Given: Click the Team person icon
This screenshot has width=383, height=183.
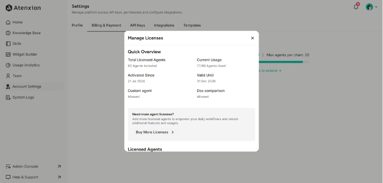Looking at the screenshot, I should pos(8,76).
